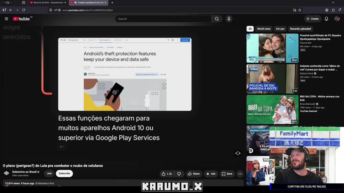This screenshot has width=344, height=193.
Task: Click the browser address bar URL
Action: 88,10
